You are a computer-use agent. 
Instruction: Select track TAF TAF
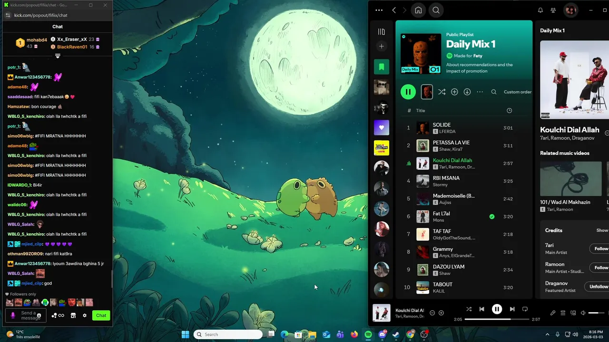tap(464, 234)
